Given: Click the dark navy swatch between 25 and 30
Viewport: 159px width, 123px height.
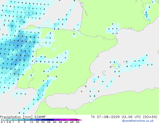Looking at the screenshot, I should [x=51, y=120].
